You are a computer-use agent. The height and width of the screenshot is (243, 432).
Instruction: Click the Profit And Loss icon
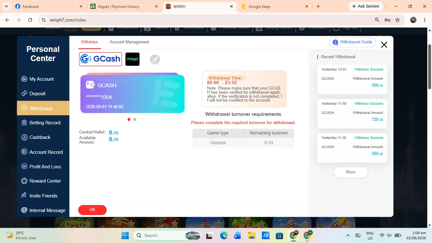tap(24, 166)
